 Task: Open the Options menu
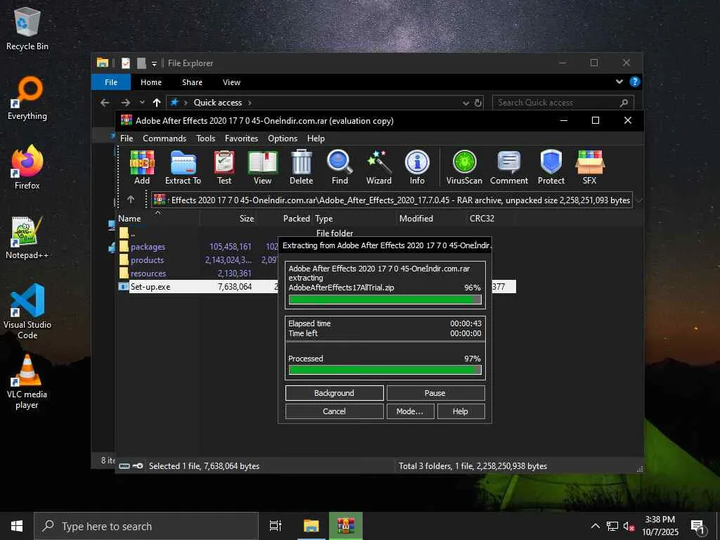283,139
